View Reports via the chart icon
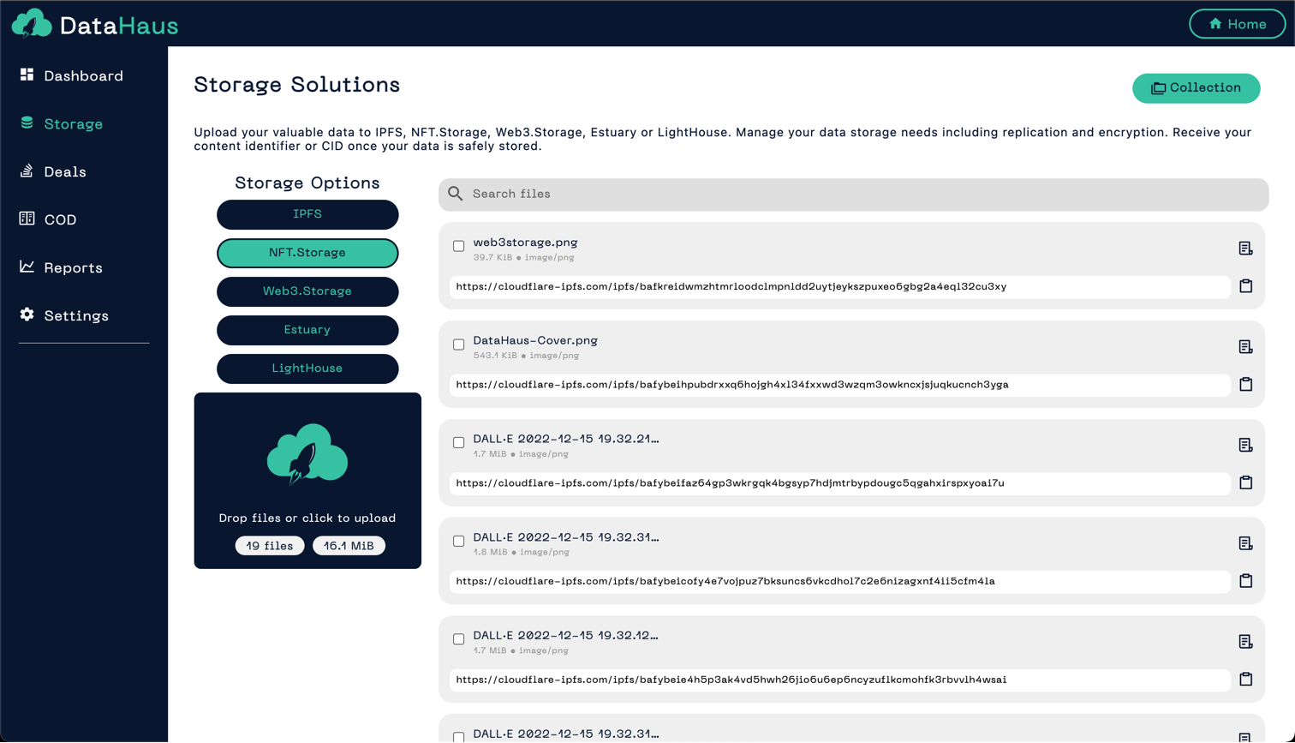 tap(26, 267)
